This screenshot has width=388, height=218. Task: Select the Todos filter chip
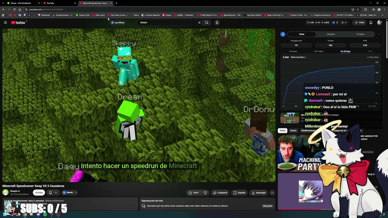[283, 130]
